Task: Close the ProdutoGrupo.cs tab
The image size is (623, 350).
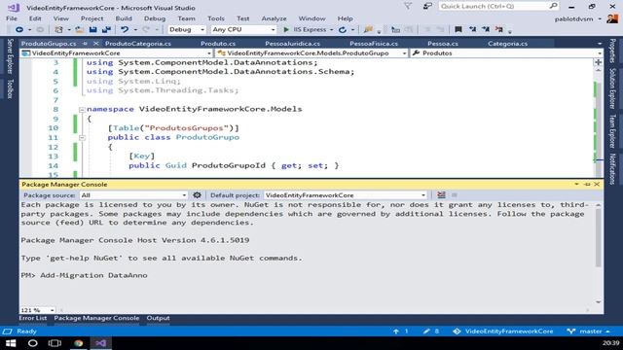Action: 95,43
